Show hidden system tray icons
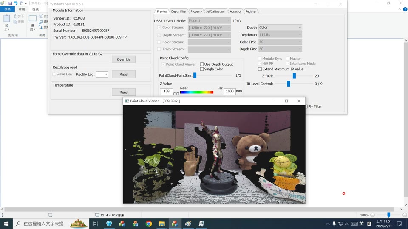 click(x=328, y=223)
